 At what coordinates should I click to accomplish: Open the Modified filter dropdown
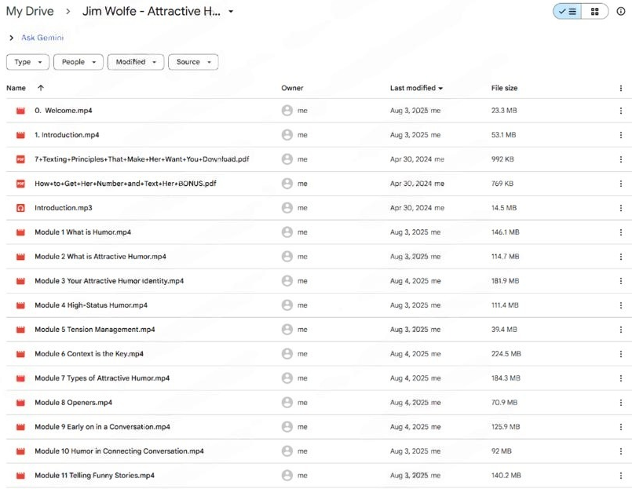[136, 62]
